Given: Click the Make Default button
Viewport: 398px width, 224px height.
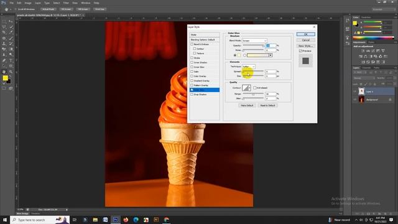Looking at the screenshot, I should [247, 105].
